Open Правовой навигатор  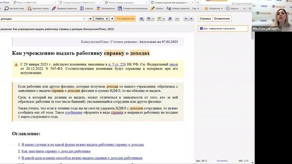coord(64,8)
